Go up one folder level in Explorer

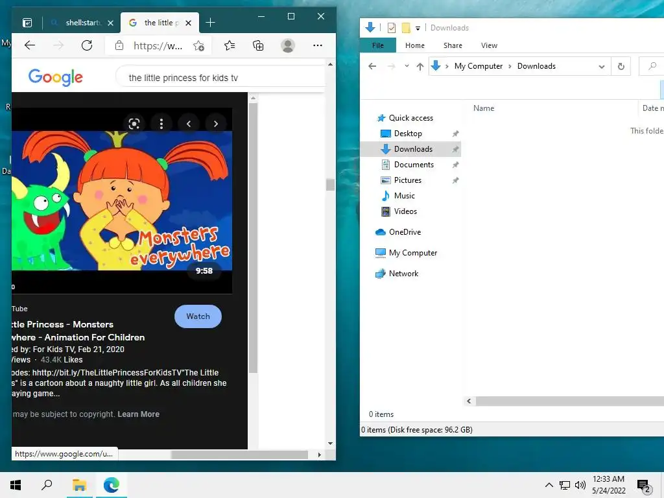coord(420,66)
